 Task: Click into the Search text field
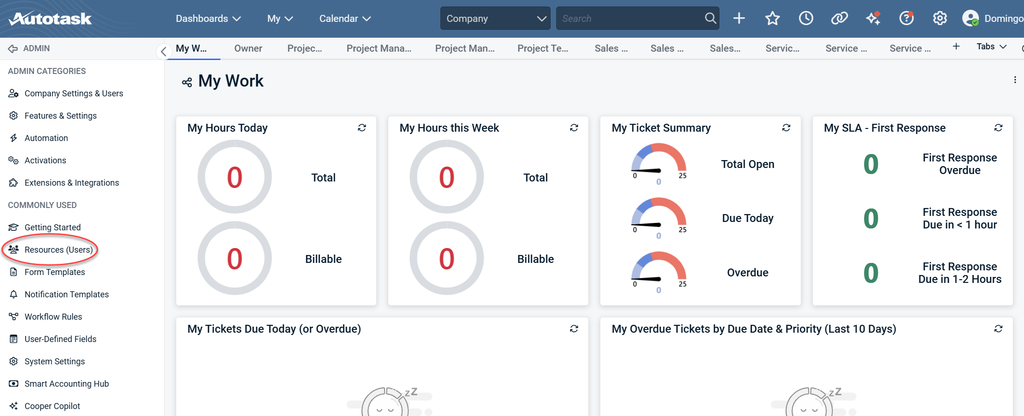point(630,19)
